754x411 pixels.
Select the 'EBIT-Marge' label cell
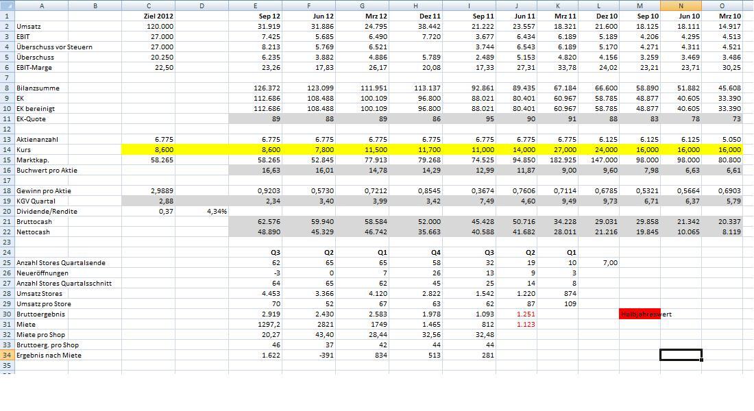[41, 67]
